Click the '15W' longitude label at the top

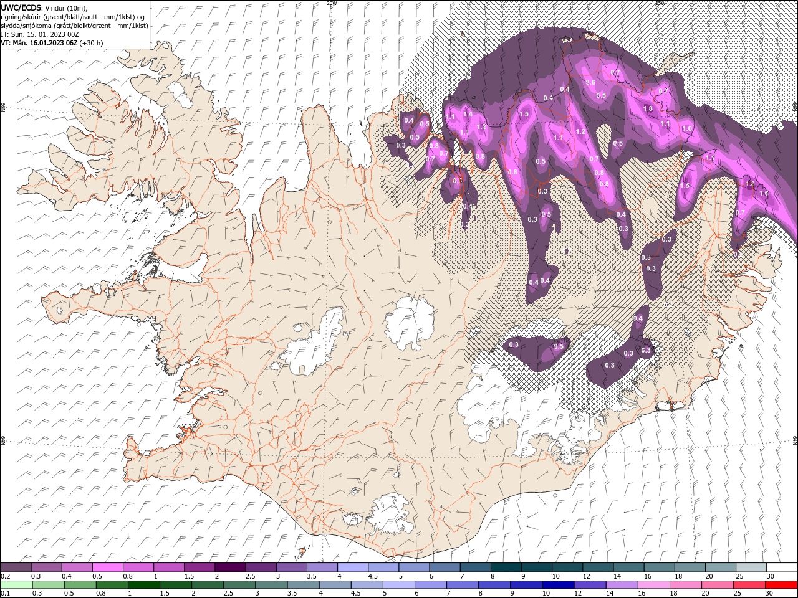pyautogui.click(x=660, y=2)
